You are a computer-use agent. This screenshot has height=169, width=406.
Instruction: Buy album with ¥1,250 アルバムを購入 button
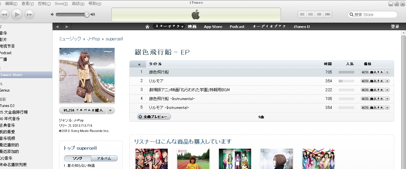[x=83, y=111]
